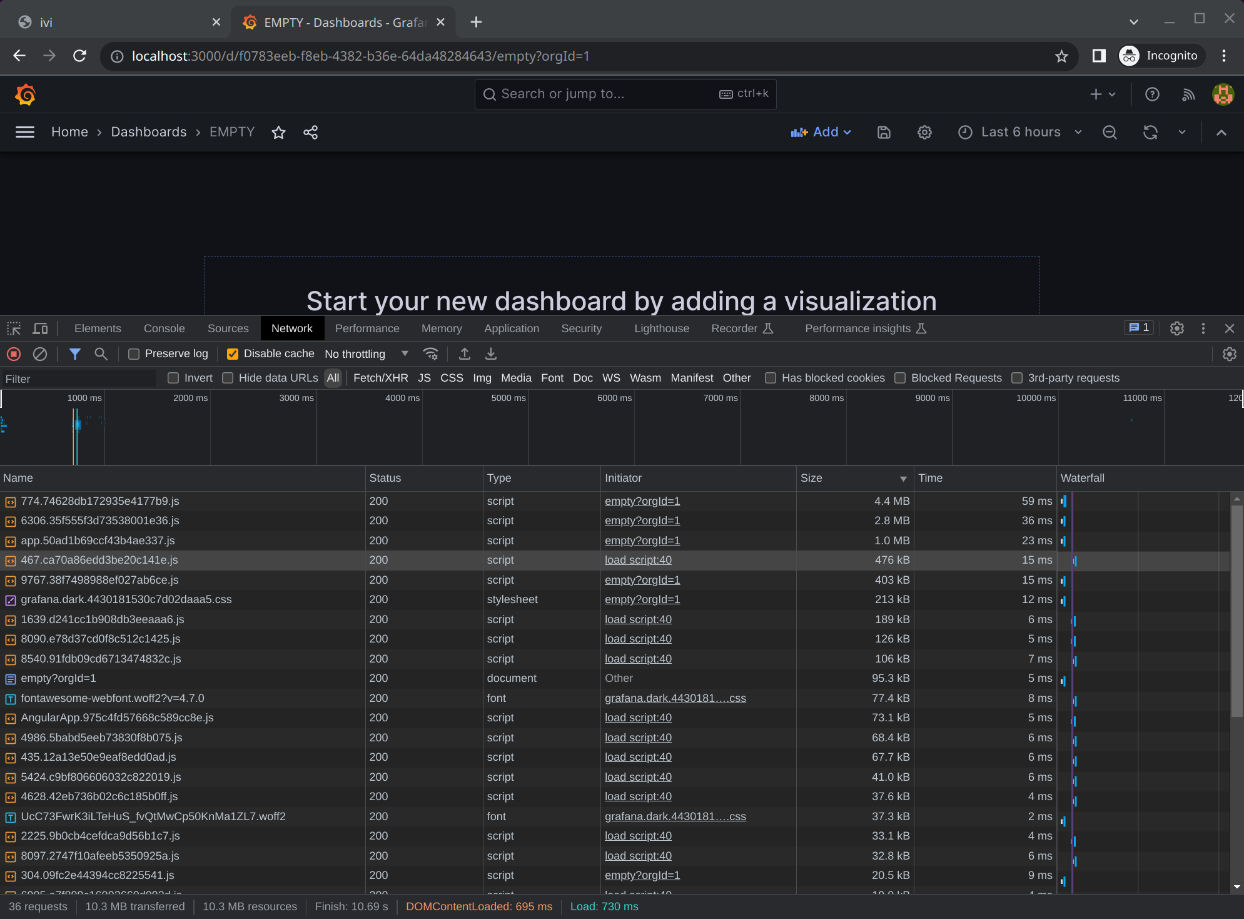This screenshot has height=919, width=1244.
Task: Bookmark this page with the star
Action: [1061, 56]
